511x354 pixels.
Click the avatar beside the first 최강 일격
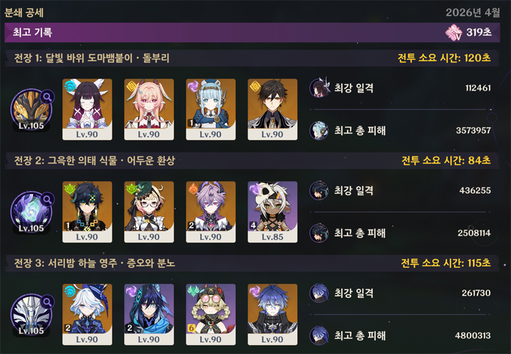(318, 88)
